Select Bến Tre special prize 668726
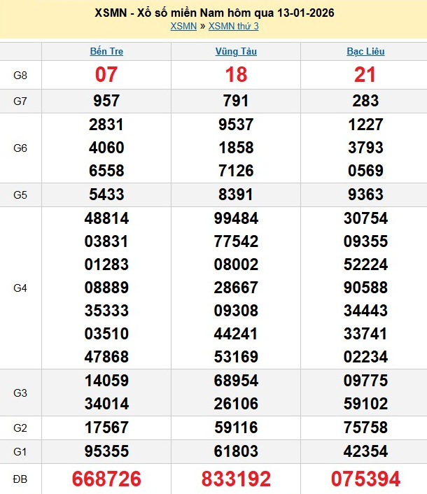 point(106,479)
